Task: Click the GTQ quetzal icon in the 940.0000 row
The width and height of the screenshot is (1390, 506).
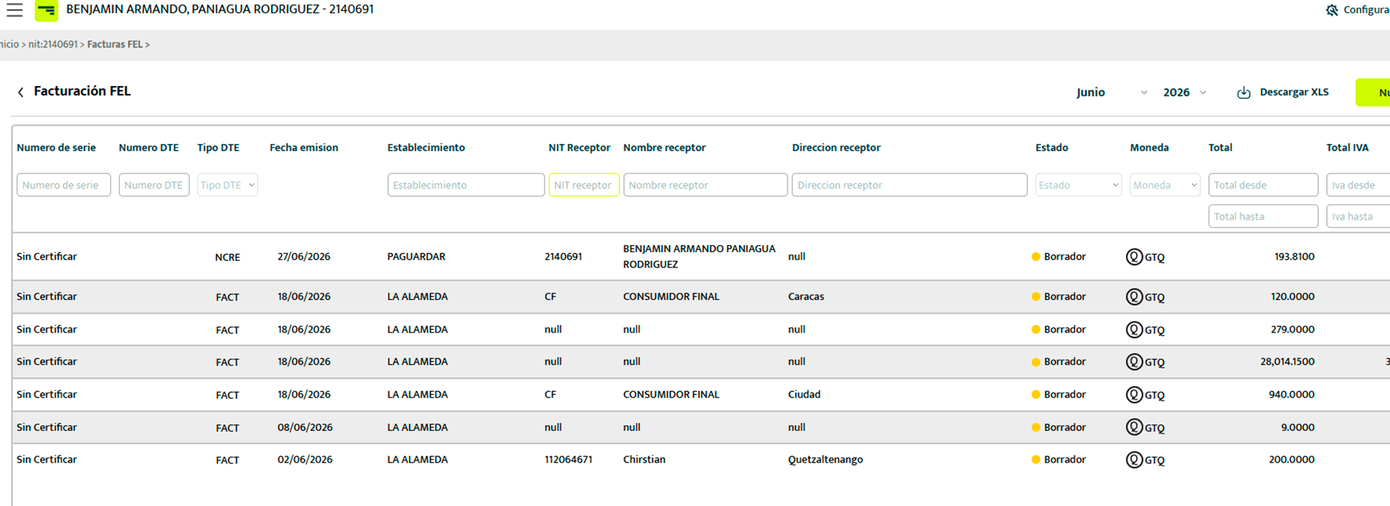Action: (1134, 395)
